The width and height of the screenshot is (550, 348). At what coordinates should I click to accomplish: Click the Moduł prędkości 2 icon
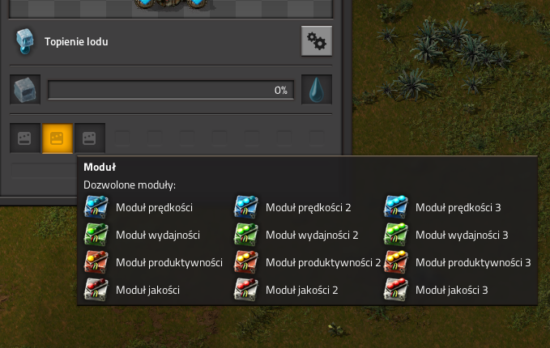click(246, 207)
